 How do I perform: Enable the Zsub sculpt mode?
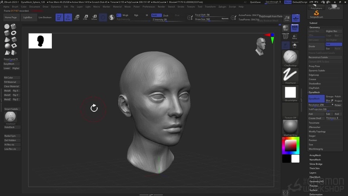[166, 15]
